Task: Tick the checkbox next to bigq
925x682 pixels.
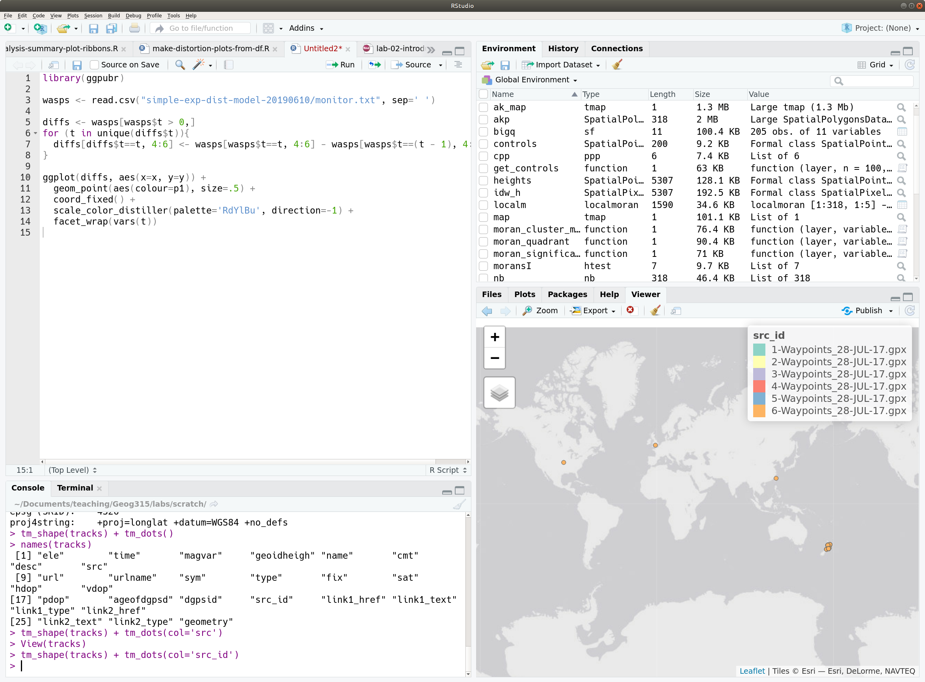Action: (x=484, y=132)
